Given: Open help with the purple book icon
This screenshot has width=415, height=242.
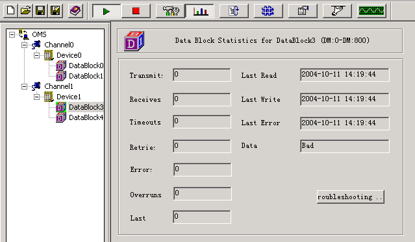Looking at the screenshot, I should tap(75, 11).
